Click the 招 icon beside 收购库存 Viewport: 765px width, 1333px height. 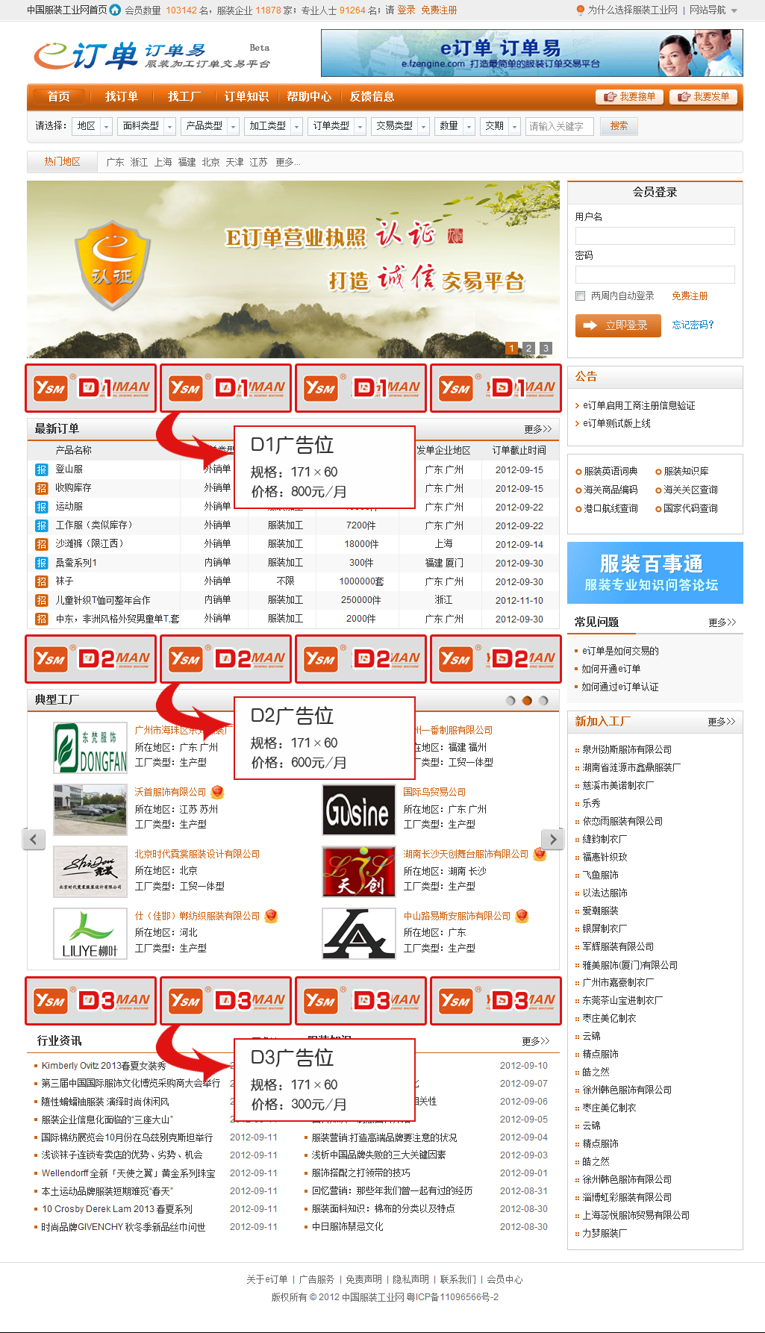click(x=42, y=488)
